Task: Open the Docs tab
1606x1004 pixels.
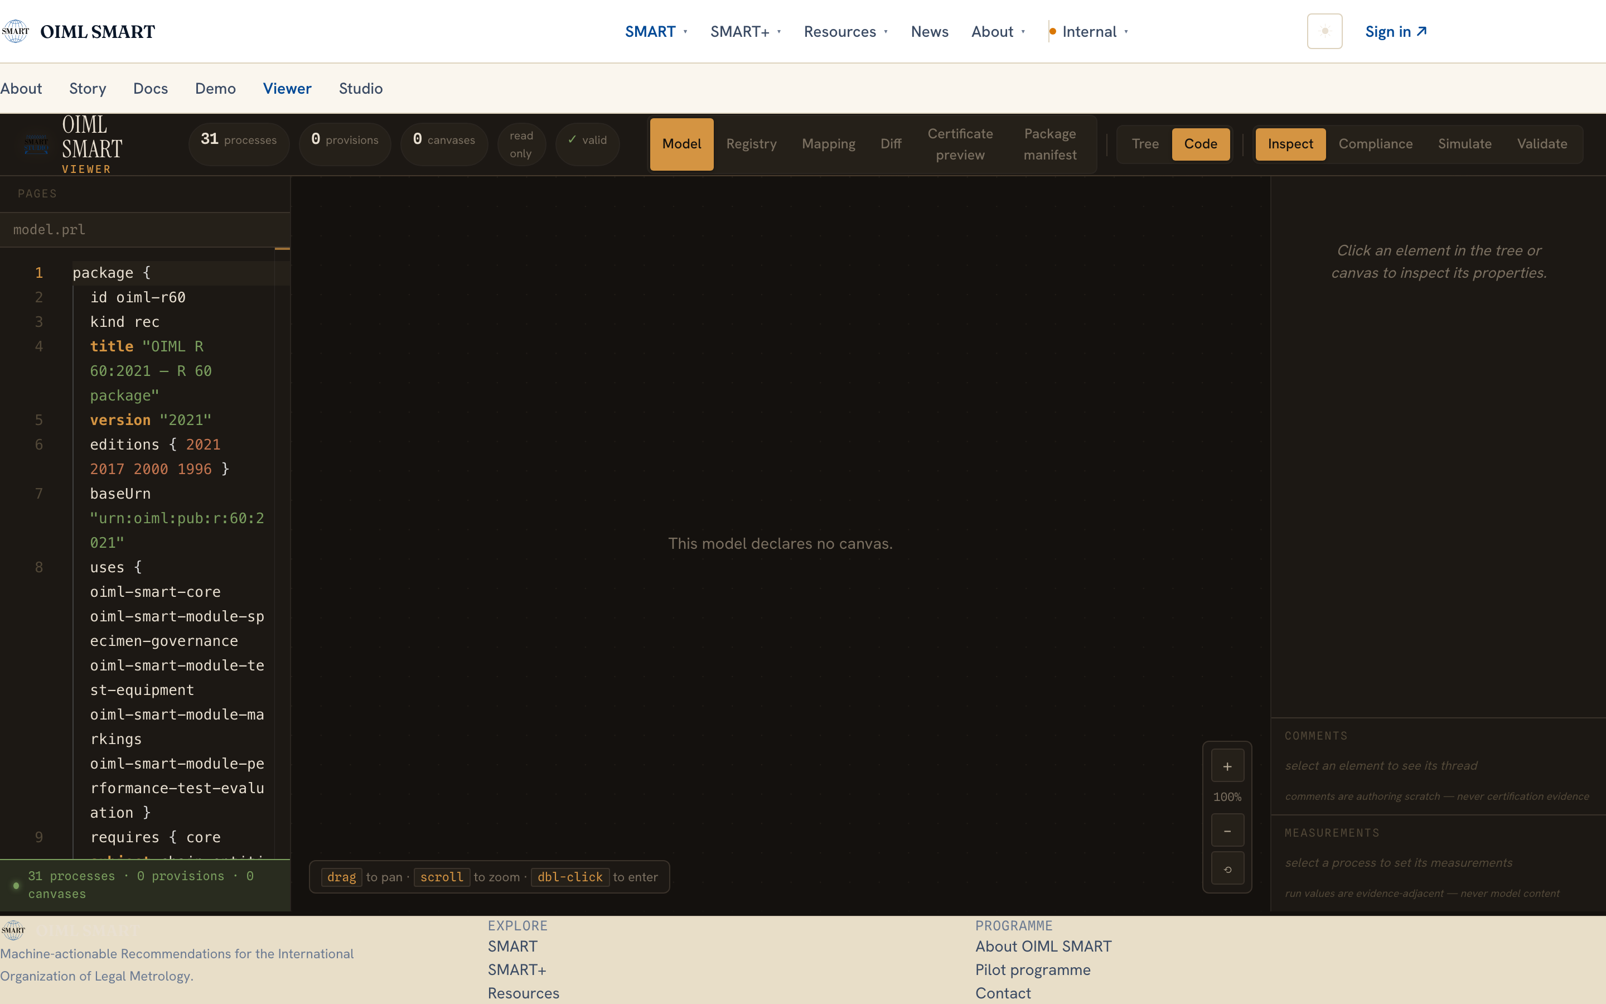Action: coord(151,88)
